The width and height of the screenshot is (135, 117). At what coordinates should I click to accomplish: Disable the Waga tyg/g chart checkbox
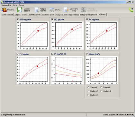click(x=87, y=54)
